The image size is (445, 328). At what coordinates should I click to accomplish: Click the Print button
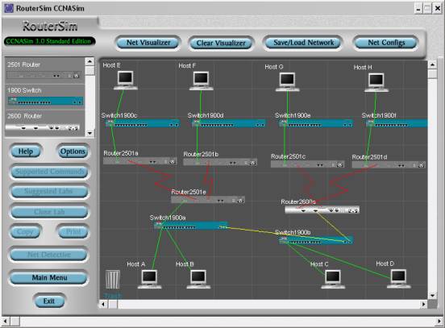point(73,232)
